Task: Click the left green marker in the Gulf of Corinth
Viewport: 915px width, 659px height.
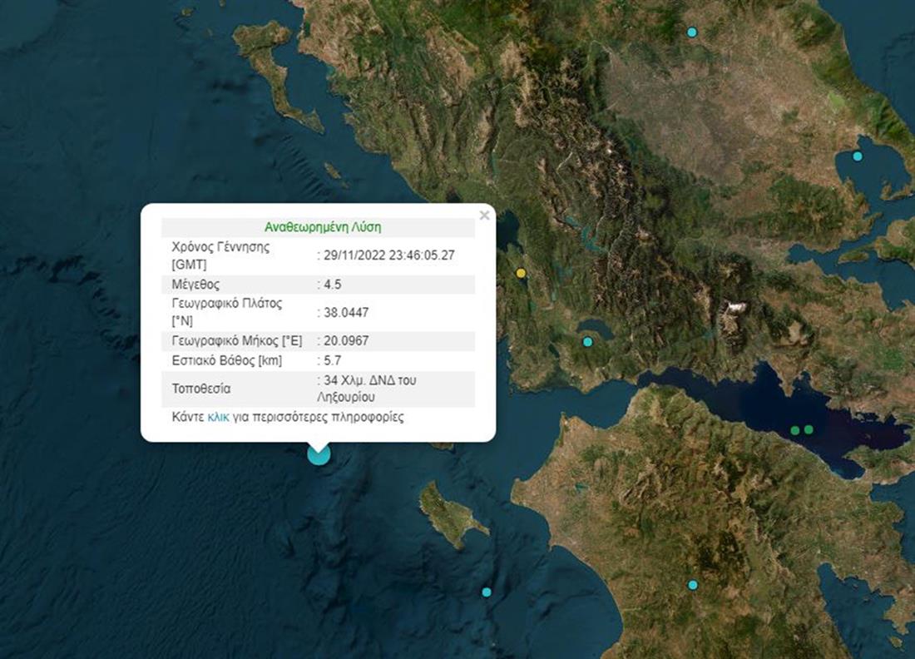Action: point(795,430)
